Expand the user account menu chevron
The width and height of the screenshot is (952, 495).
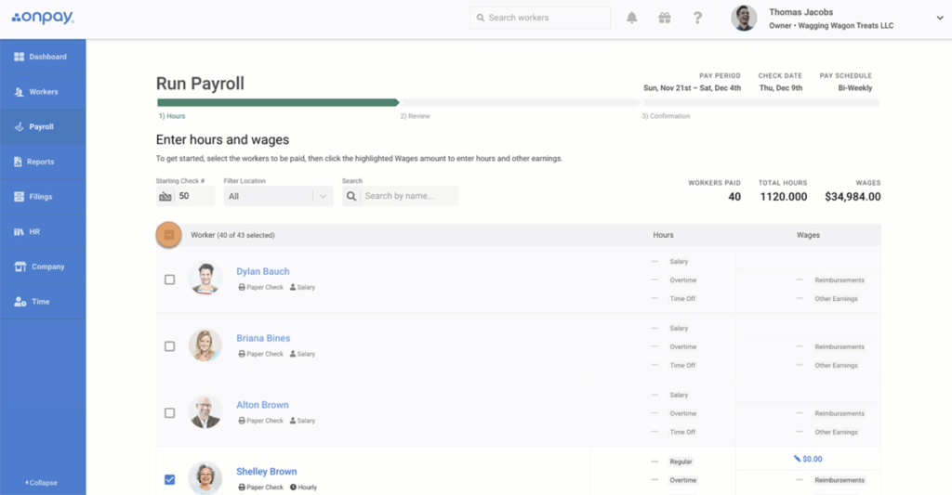click(x=939, y=18)
